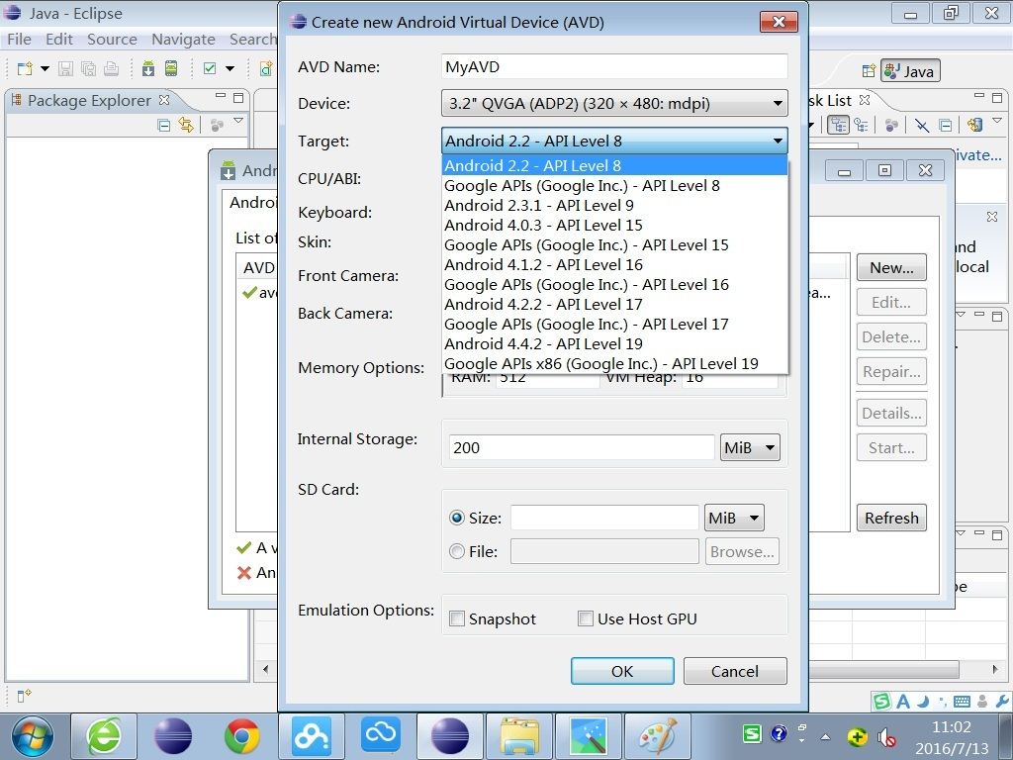1013x760 pixels.
Task: Click the Sogou soft keyboard icon
Action: pyautogui.click(x=962, y=702)
